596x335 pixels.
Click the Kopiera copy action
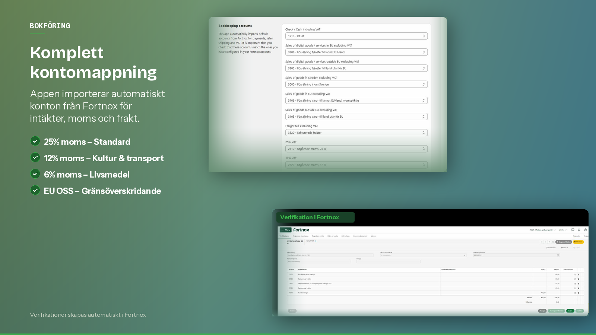tap(577, 248)
